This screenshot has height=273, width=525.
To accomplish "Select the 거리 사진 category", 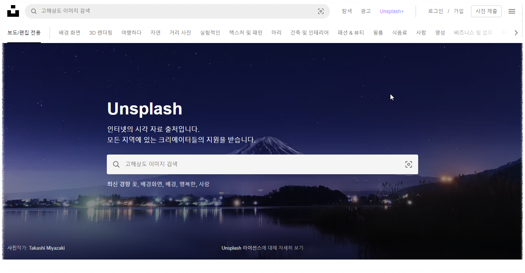I will [x=180, y=33].
